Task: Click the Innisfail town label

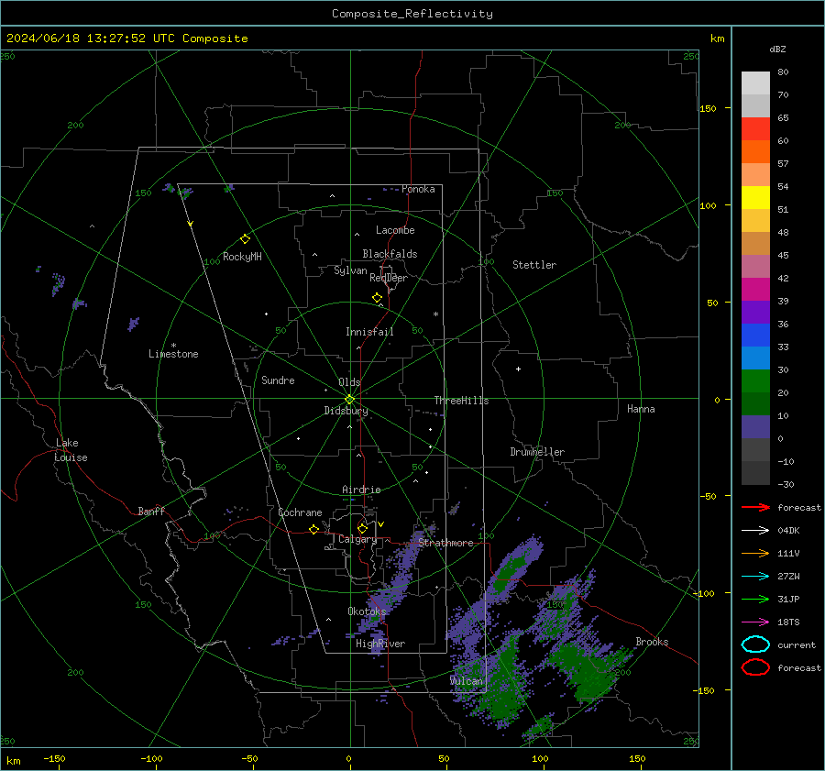Action: (x=369, y=332)
